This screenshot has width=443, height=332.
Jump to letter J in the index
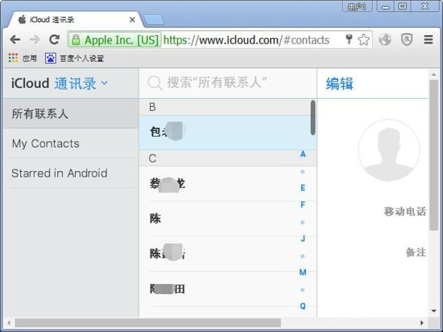coord(303,238)
